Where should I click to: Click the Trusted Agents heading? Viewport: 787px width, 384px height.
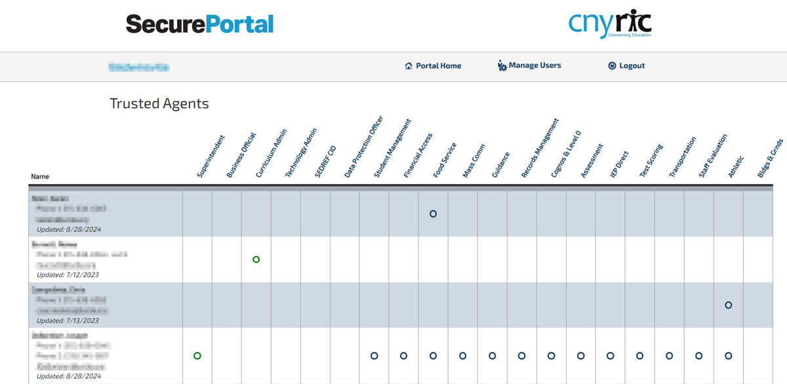159,104
